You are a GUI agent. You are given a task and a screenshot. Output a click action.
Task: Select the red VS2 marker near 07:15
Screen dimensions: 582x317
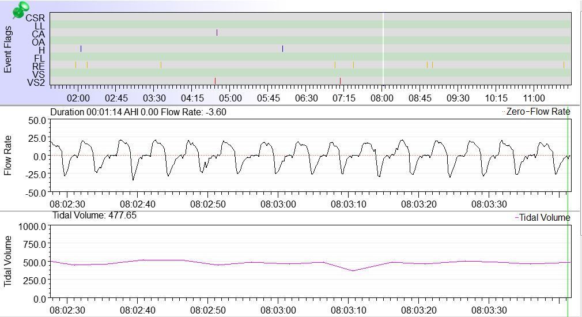(340, 81)
